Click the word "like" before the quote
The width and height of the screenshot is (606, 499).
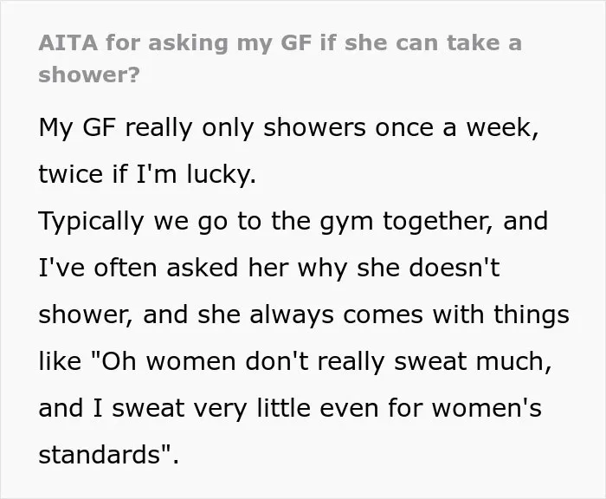[x=60, y=361]
